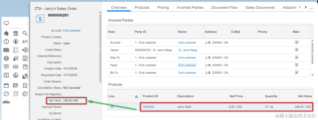The width and height of the screenshot is (318, 120).
Task: Toggle Main checkbox for Account row
Action: (297, 42)
